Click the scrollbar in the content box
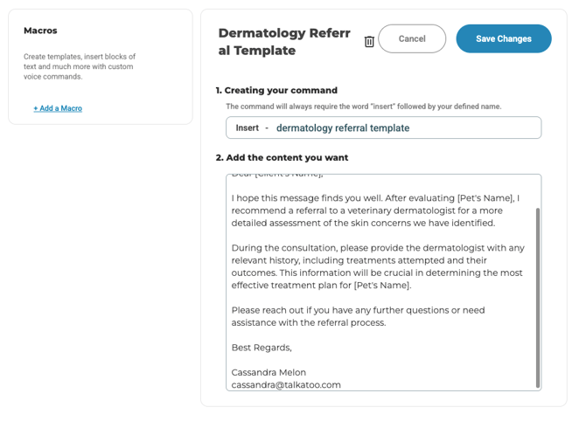 538,297
